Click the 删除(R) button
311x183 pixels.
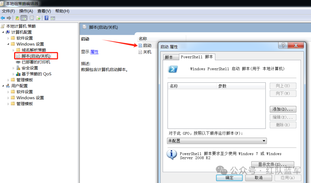pos(283,125)
